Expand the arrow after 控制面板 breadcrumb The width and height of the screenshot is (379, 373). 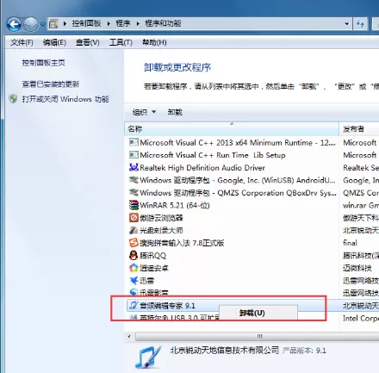pyautogui.click(x=109, y=24)
